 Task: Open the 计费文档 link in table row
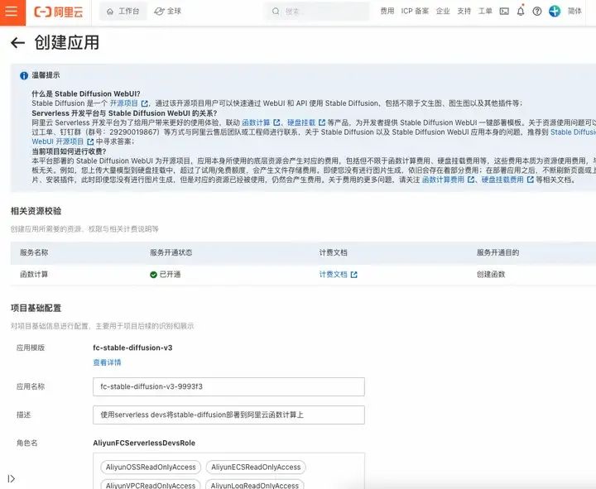[334, 275]
